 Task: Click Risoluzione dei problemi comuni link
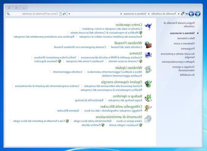coord(111,37)
